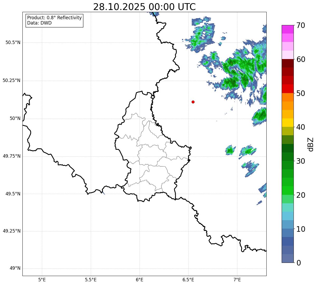Click the dBZ colorbar axis label
Viewport: 317px width, 285px height.
pos(311,144)
